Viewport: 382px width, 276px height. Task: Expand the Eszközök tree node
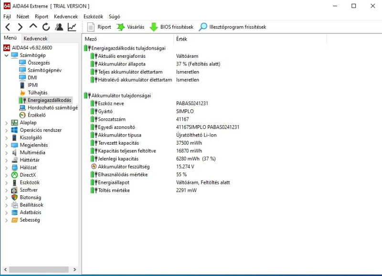tap(6, 183)
